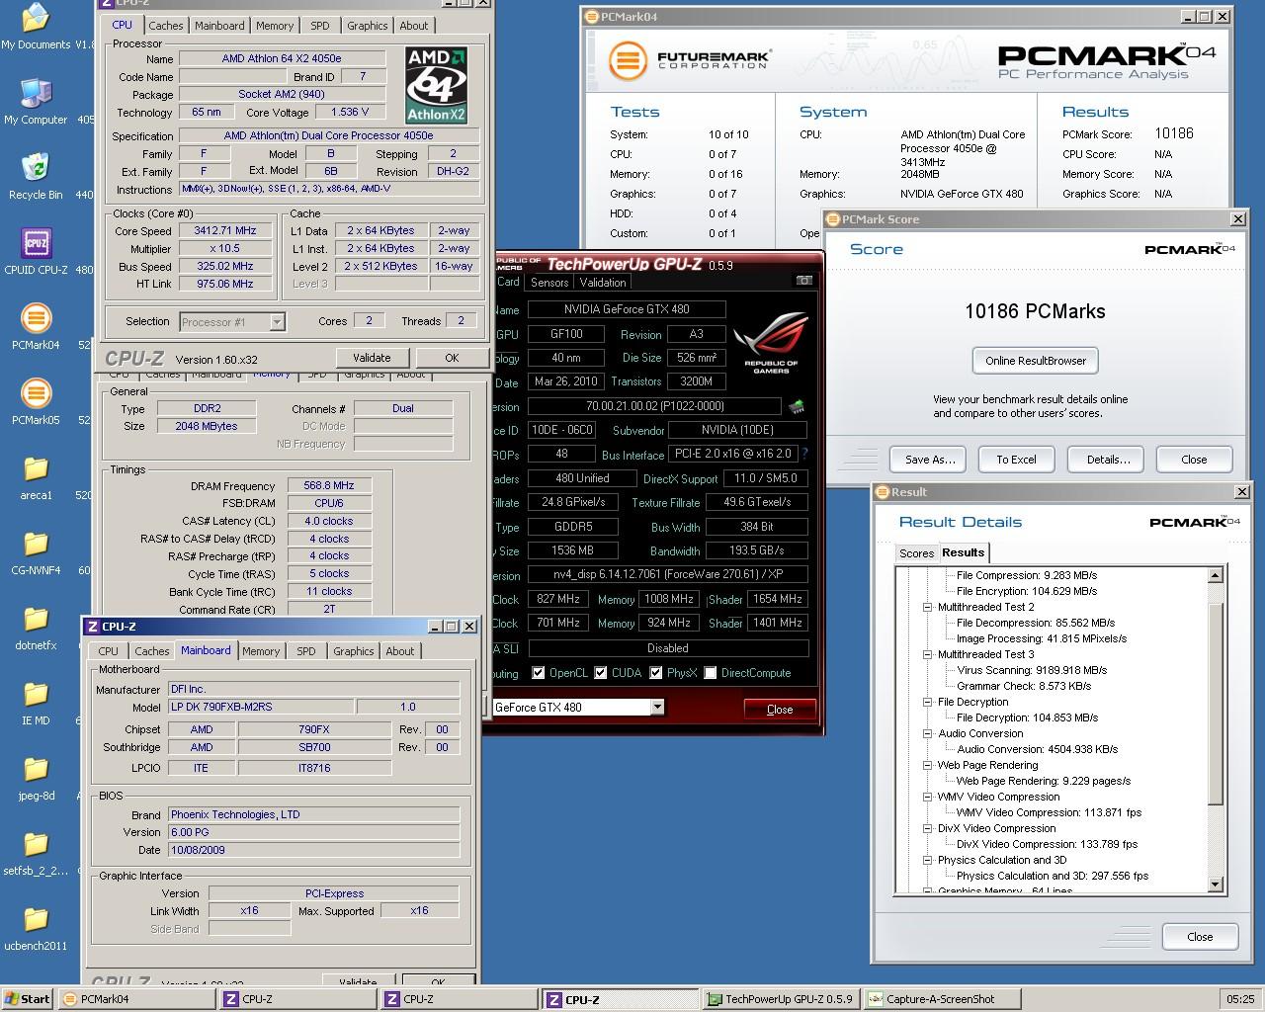Switch to TechPowerUp GPU-Z taskbar button
Screen dimensions: 1265x1012
(x=781, y=999)
